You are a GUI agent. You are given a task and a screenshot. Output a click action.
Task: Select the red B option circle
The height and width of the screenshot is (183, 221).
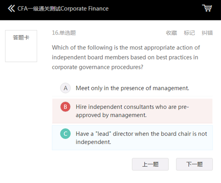coord(65,107)
